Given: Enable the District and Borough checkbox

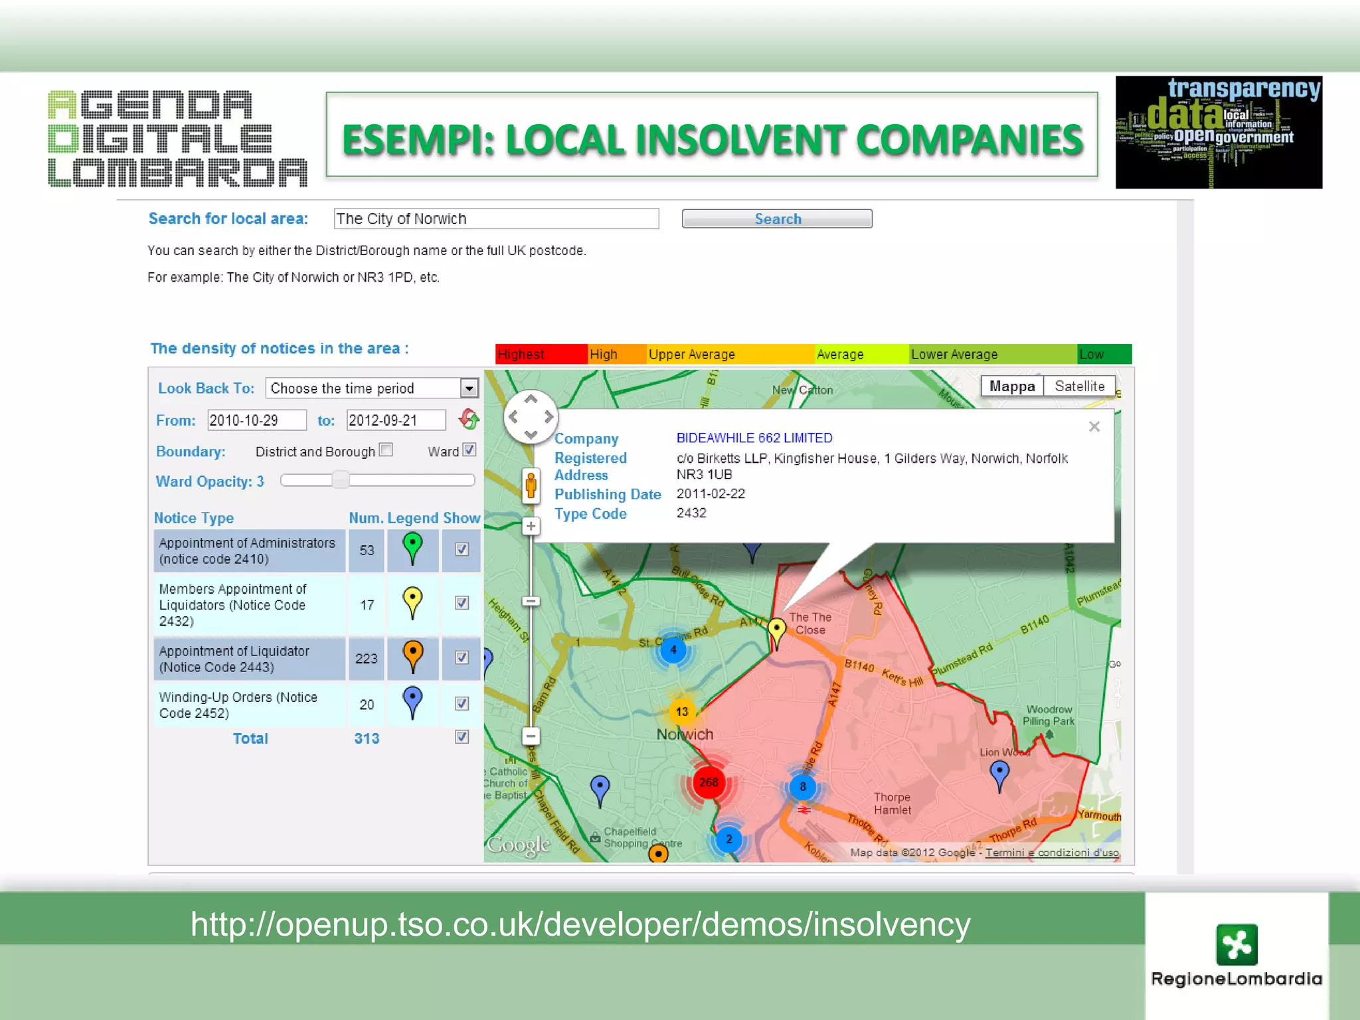Looking at the screenshot, I should (x=386, y=450).
